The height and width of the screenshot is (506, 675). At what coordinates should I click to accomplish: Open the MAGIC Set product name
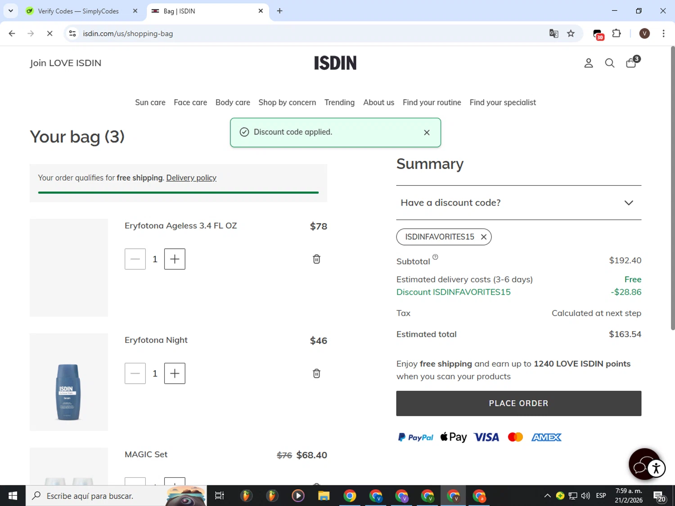pos(146,454)
